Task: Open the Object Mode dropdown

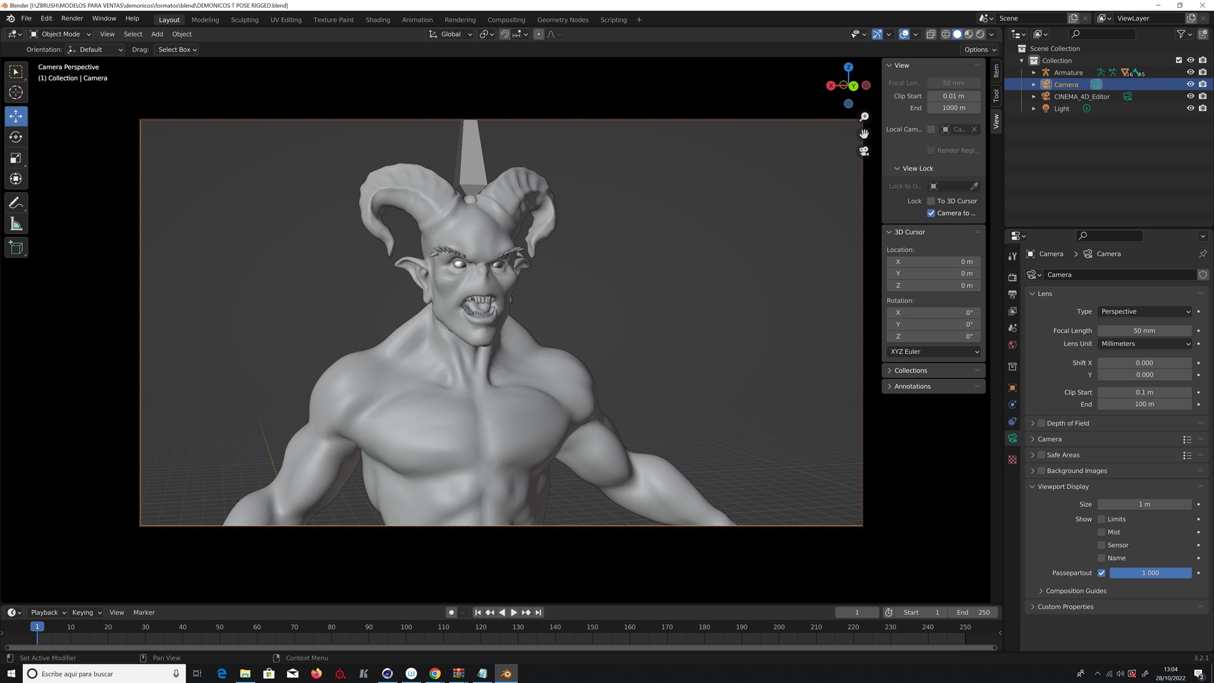Action: pyautogui.click(x=61, y=34)
